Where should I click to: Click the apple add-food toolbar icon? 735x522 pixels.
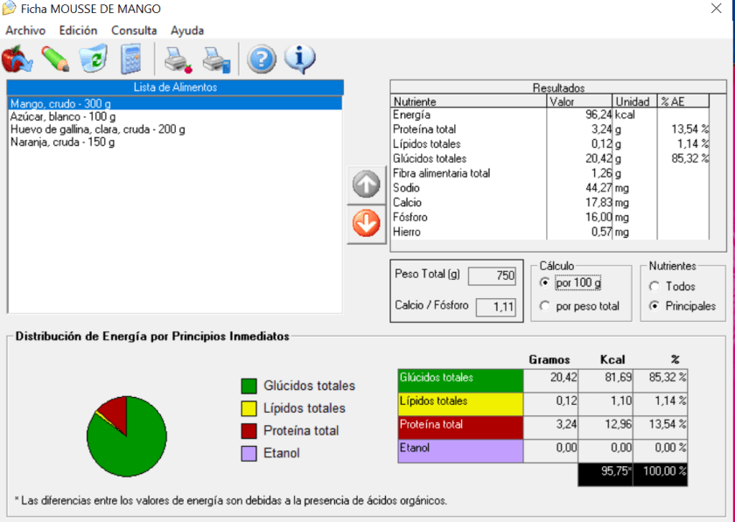17,59
